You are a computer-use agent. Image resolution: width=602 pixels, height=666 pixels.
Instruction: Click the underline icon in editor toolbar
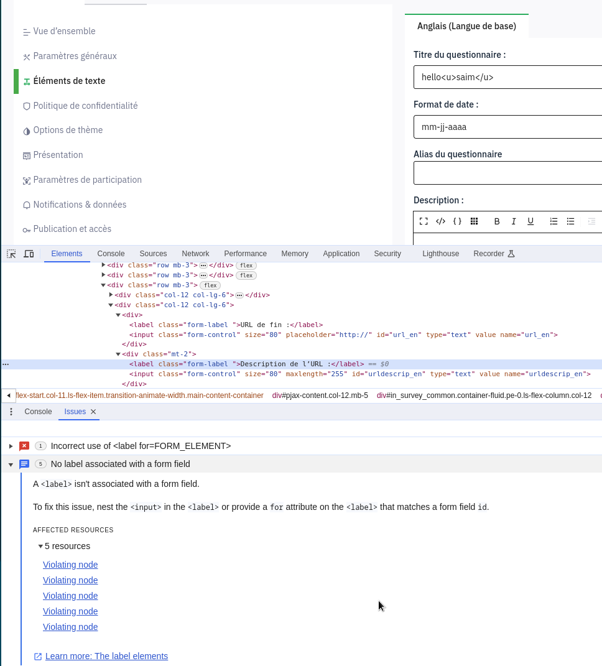(x=530, y=221)
